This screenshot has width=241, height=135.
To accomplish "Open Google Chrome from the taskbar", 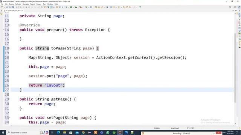I will (x=83, y=132).
